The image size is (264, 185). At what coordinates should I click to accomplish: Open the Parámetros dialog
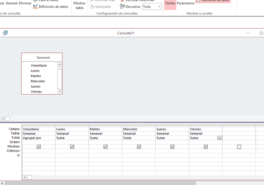tap(185, 4)
